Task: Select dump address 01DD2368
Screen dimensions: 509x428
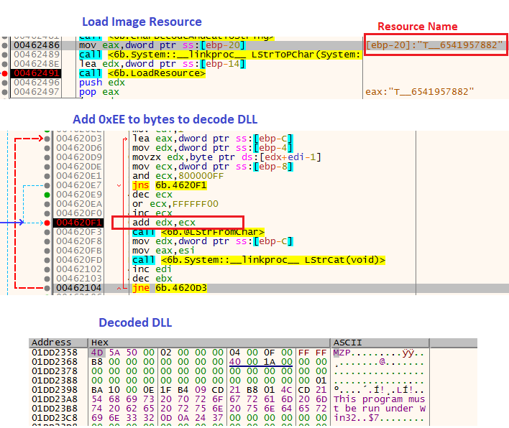Action: [55, 362]
